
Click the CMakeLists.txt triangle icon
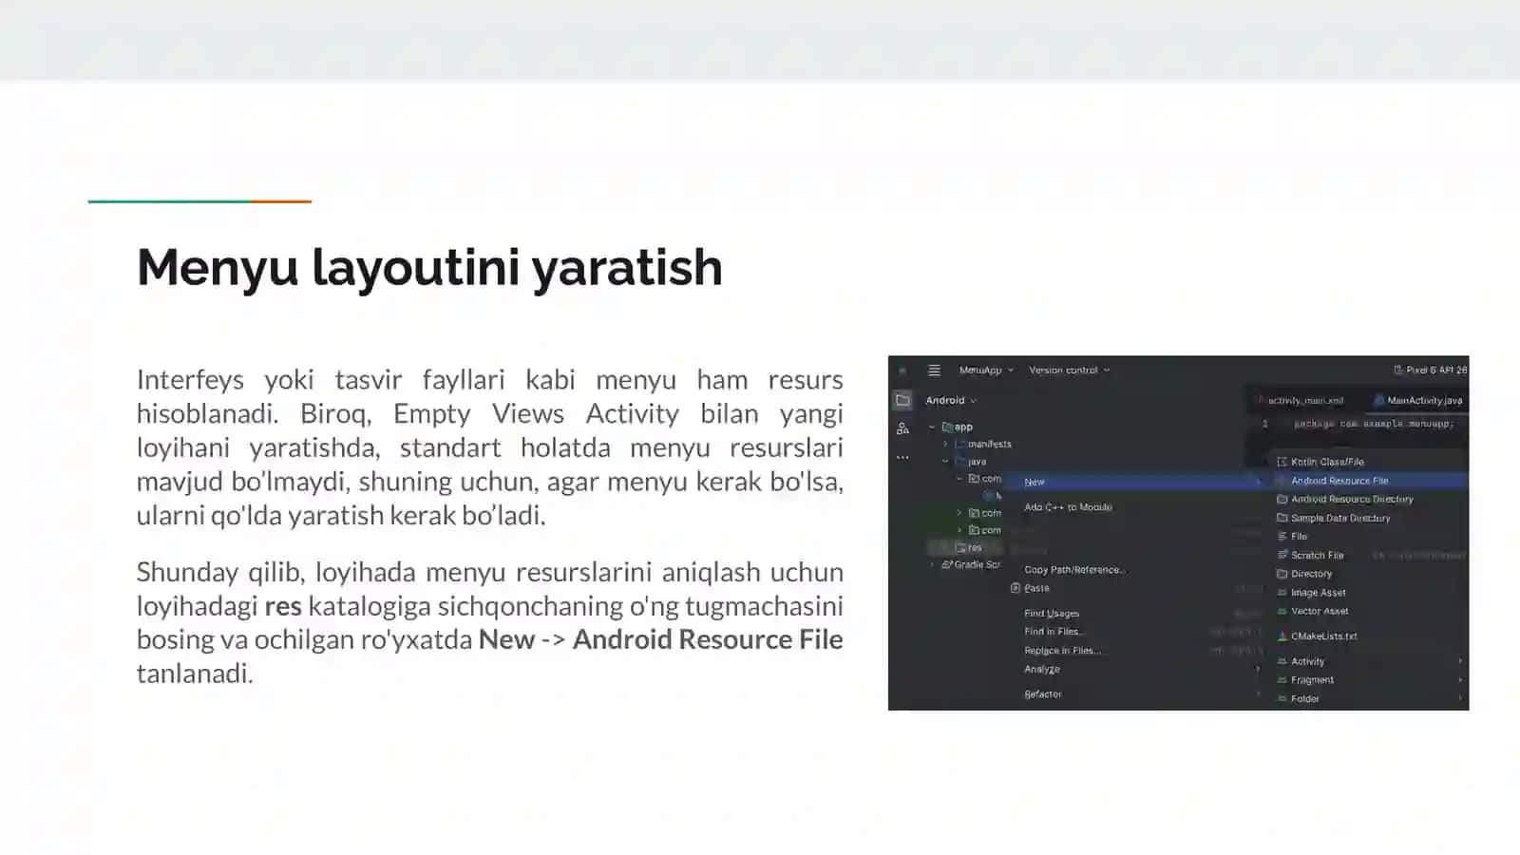click(1282, 636)
